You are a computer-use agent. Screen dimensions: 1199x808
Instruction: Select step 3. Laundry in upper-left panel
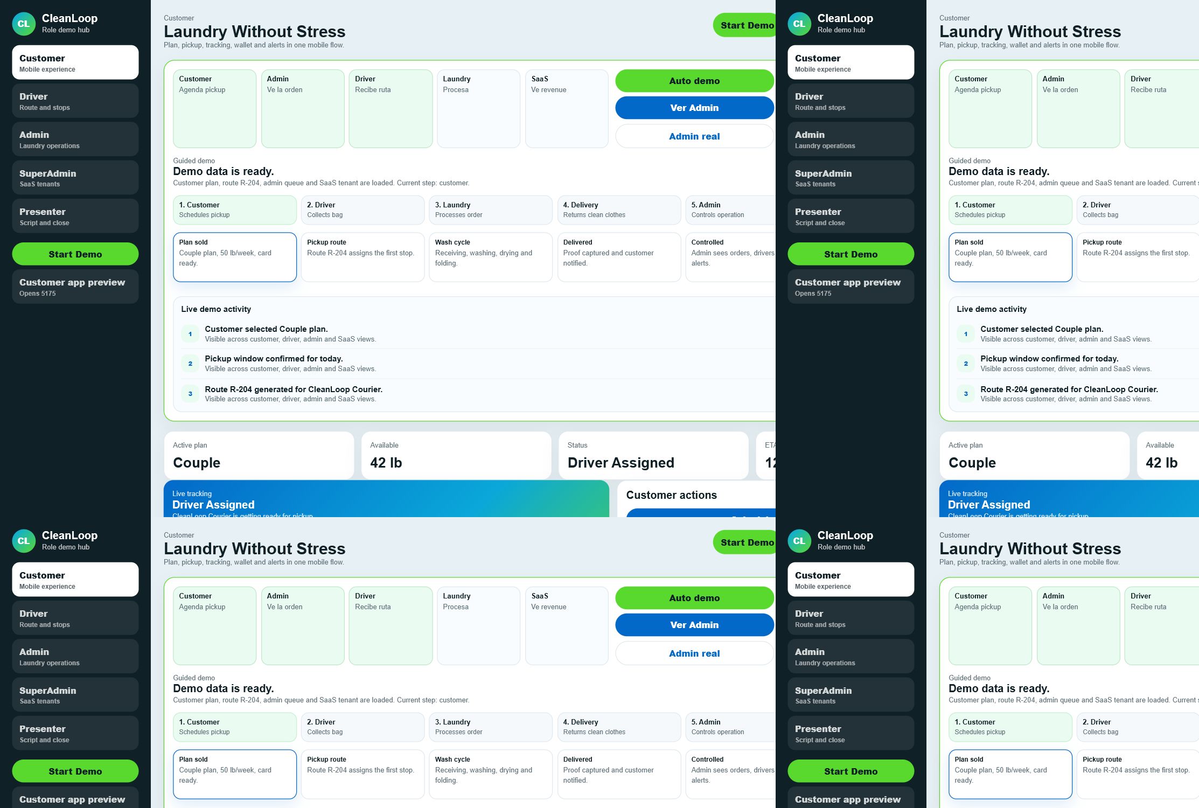point(491,210)
